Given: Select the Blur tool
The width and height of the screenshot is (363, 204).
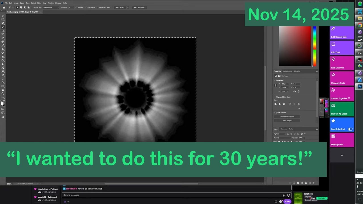Looking at the screenshot, I should click(3, 64).
